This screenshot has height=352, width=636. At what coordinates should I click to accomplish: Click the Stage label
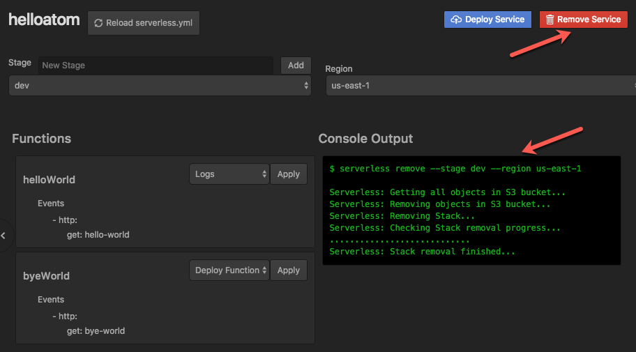pyautogui.click(x=20, y=63)
